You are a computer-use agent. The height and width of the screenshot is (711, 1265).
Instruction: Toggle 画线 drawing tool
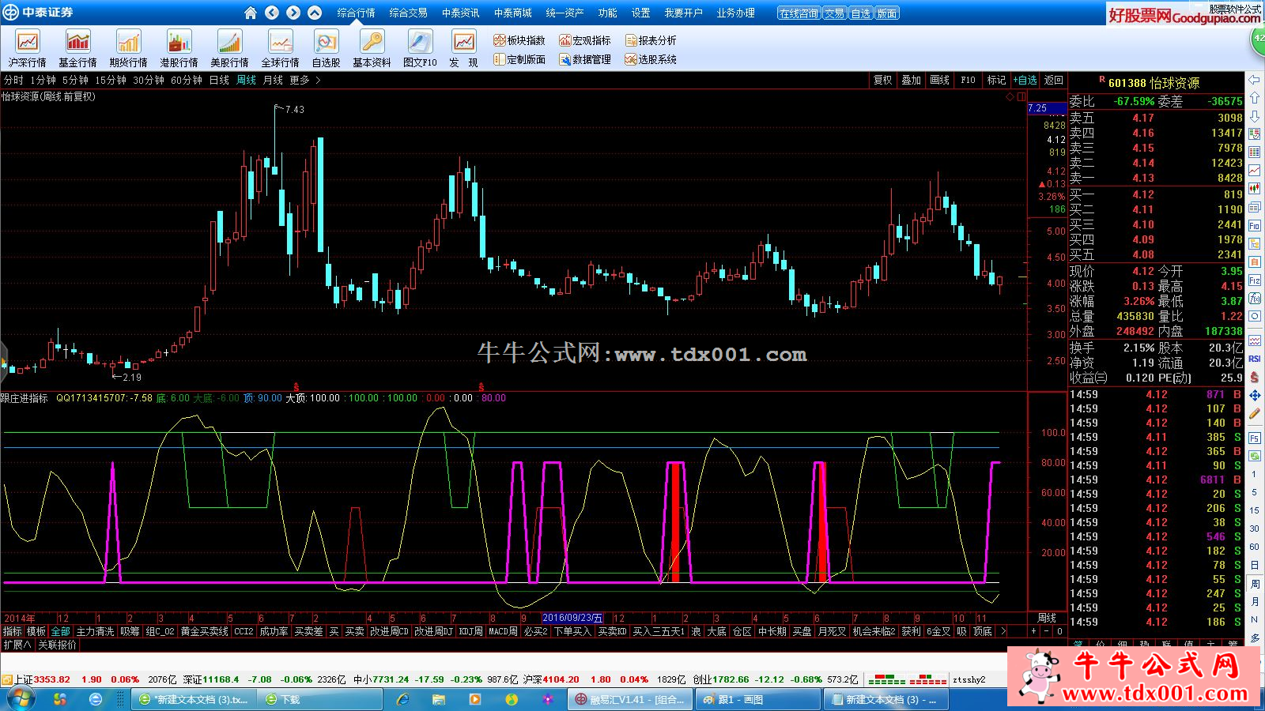point(939,80)
